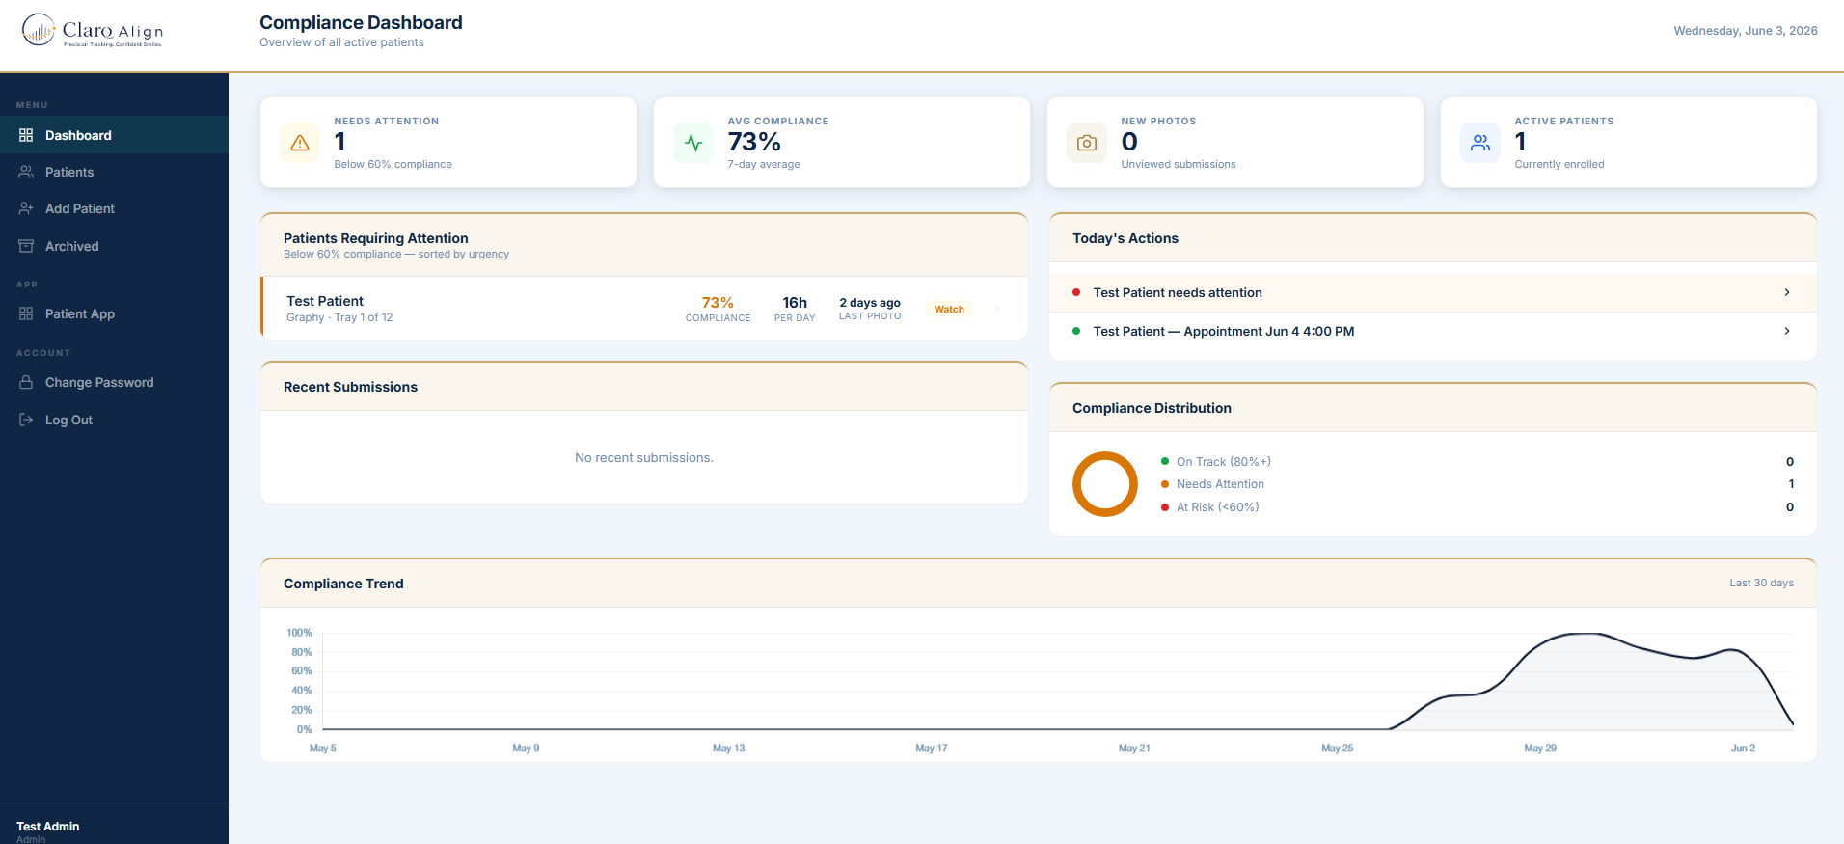The height and width of the screenshot is (844, 1844).
Task: Click the Wednesday, June 3, 2026 date
Action: 1746,31
